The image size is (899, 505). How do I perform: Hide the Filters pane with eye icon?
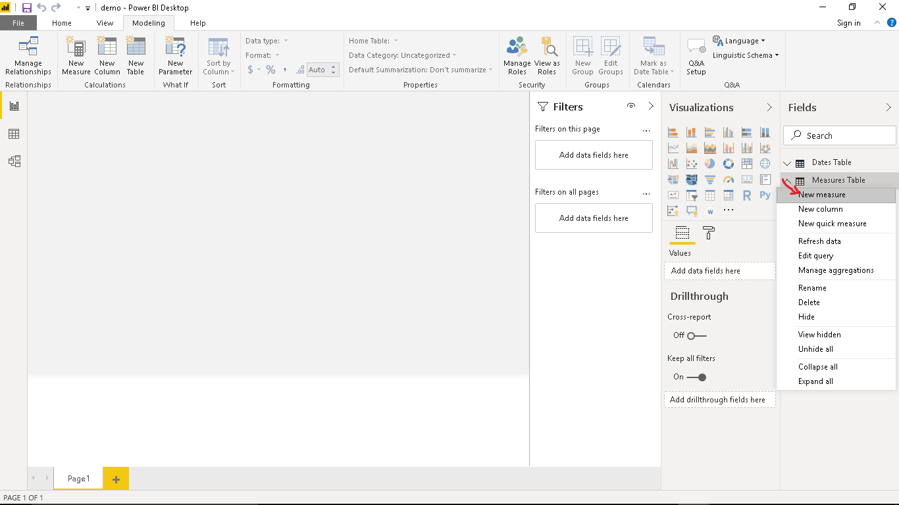(631, 107)
